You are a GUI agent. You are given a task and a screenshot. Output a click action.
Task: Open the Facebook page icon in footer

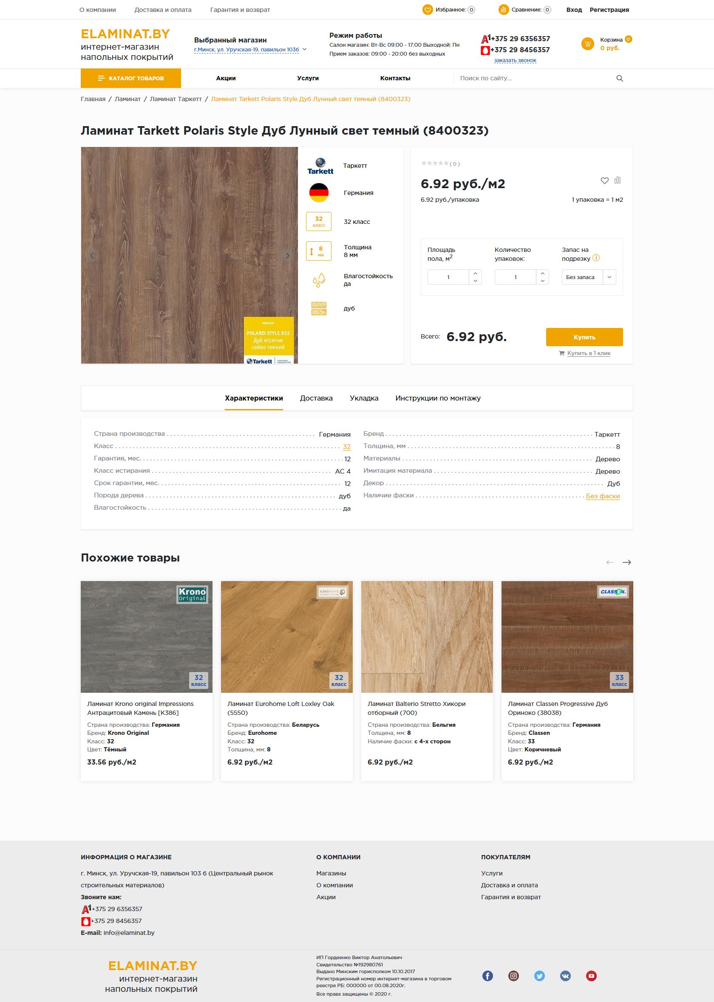[487, 976]
